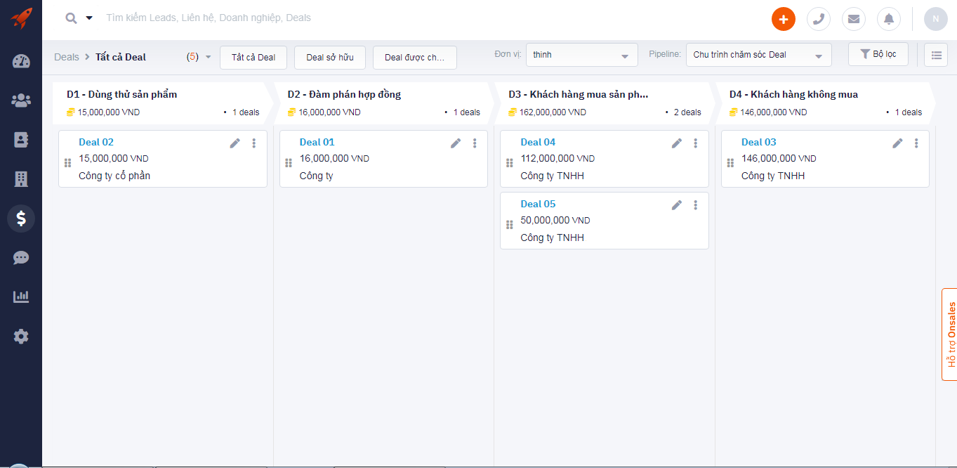Open the three-dot menu on Deal 03

click(916, 143)
